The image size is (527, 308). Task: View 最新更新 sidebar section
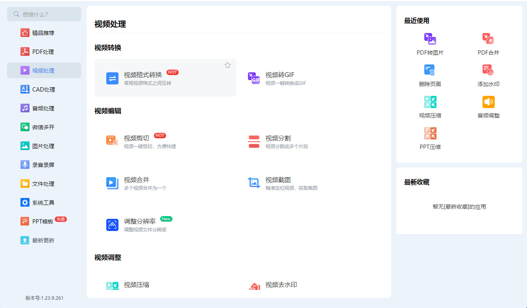tap(44, 240)
